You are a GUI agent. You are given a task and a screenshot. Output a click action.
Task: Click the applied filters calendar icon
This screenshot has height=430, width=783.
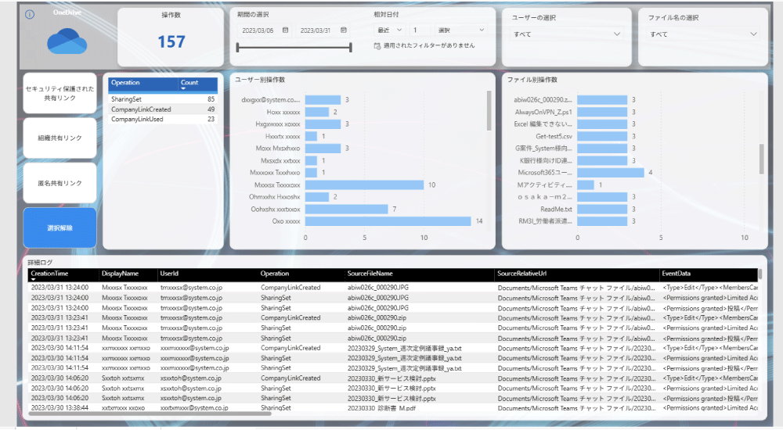377,46
